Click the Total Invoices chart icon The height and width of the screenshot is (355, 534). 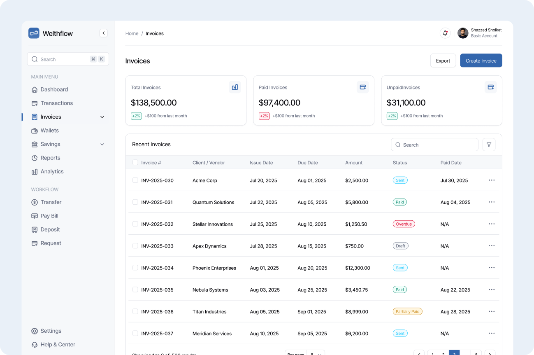235,87
